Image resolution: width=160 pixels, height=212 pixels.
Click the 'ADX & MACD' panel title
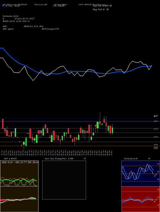pyautogui.click(x=10, y=159)
